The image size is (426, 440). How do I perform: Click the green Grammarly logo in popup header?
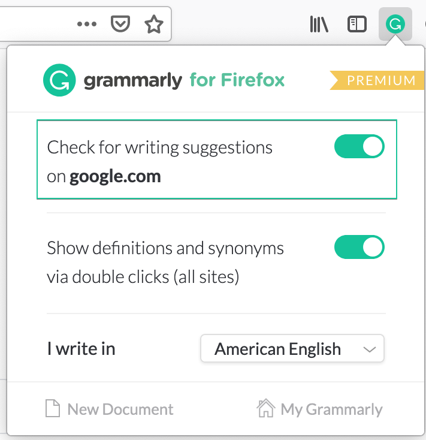pyautogui.click(x=59, y=80)
